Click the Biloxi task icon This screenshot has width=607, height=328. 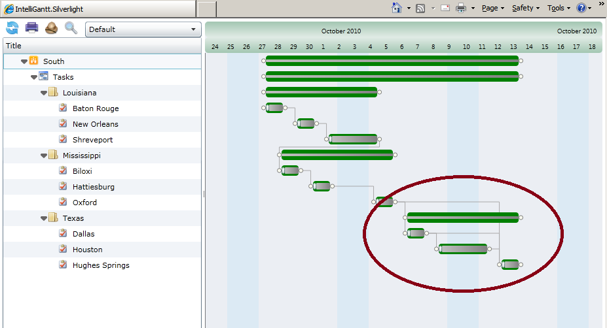(x=63, y=171)
